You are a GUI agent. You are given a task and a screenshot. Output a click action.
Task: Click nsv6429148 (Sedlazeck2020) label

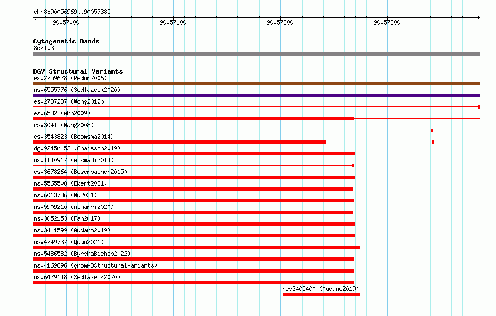coord(77,277)
